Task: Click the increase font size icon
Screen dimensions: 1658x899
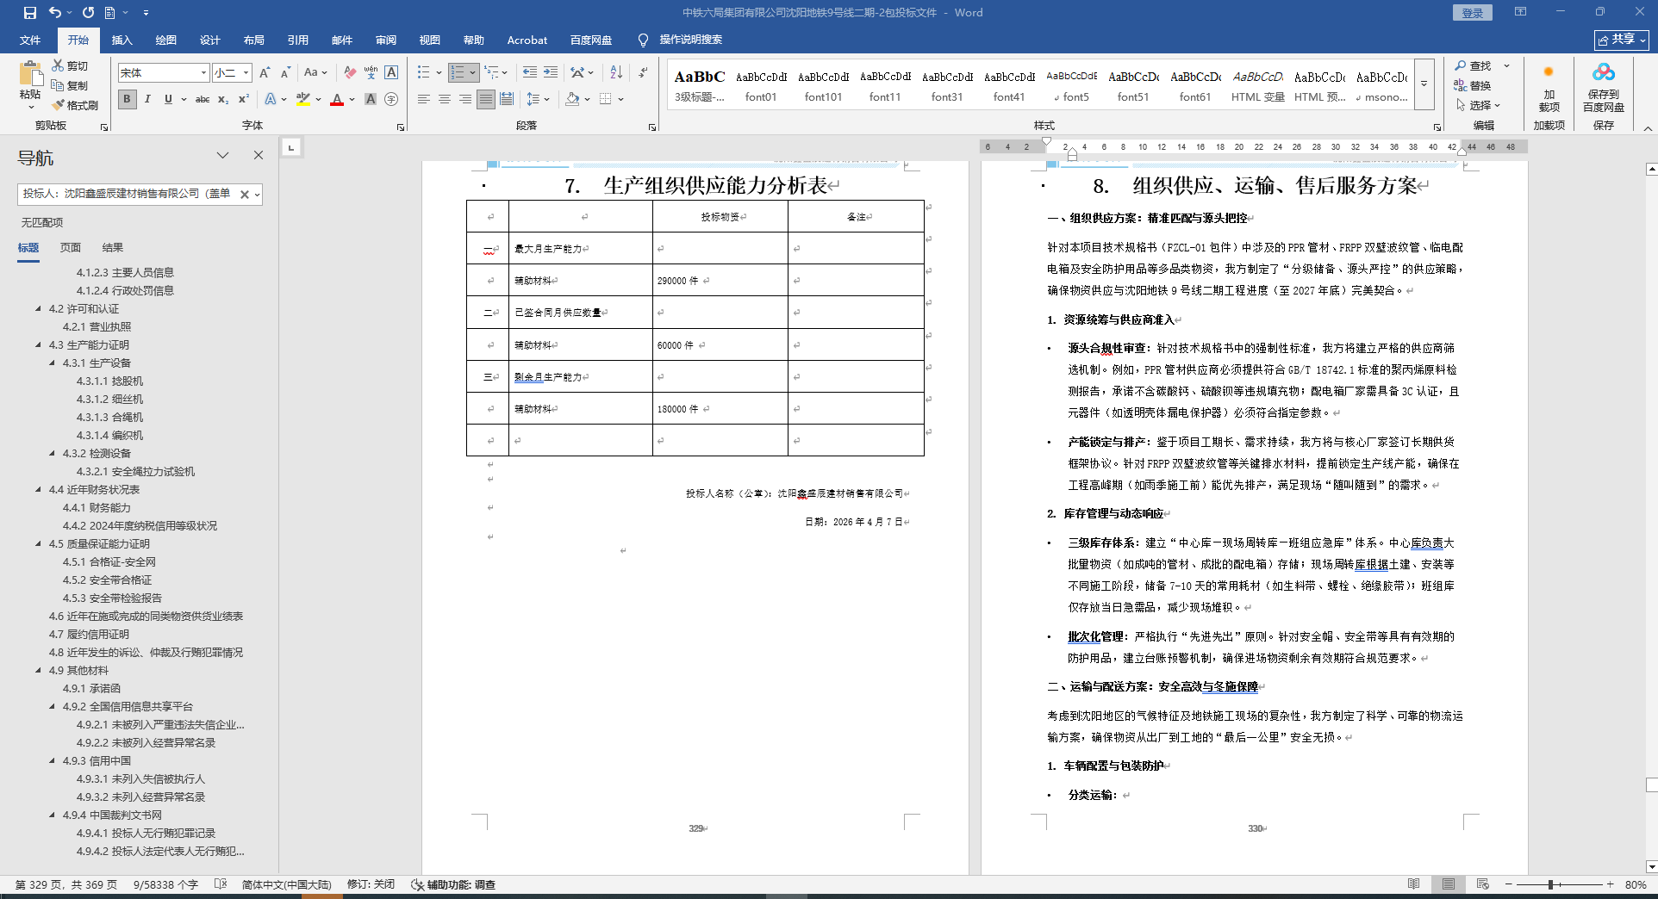Action: (265, 72)
